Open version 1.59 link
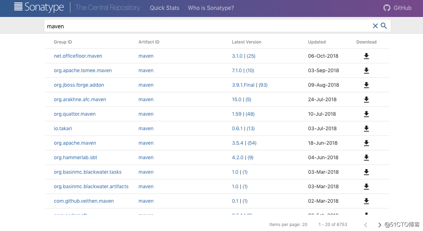Screen dimensions: 423x231 236,114
